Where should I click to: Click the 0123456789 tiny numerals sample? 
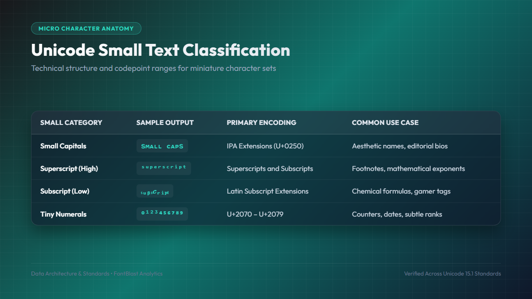click(162, 214)
